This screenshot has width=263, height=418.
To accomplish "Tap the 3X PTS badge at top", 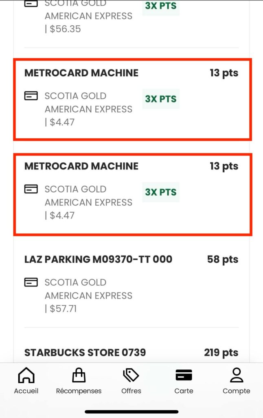I will pos(161,7).
